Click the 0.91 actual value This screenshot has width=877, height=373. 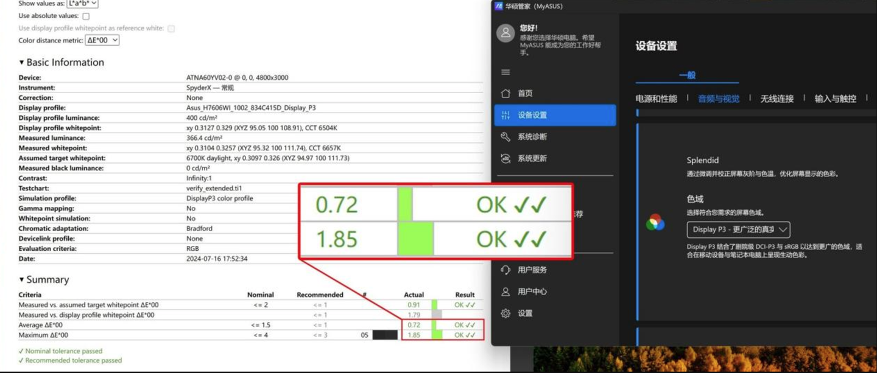click(x=414, y=305)
